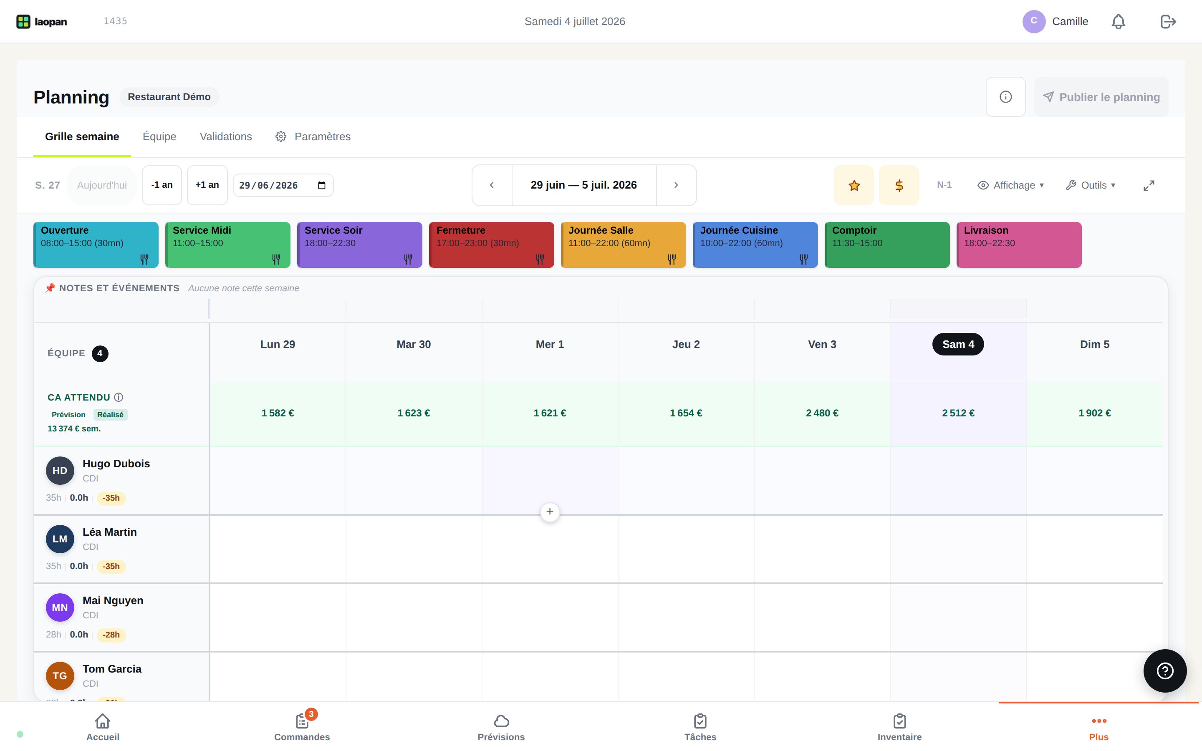1202x751 pixels.
Task: Select the Service Soir shift template
Action: [360, 245]
